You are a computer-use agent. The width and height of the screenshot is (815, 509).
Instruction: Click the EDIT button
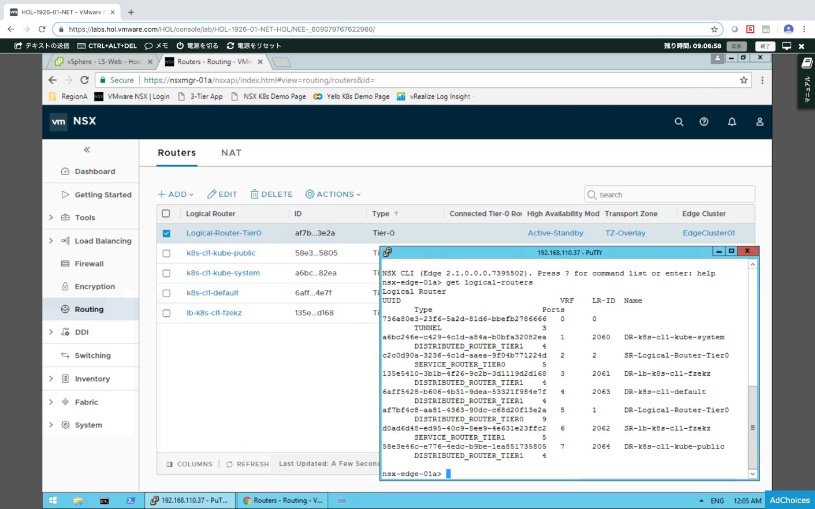coord(222,194)
